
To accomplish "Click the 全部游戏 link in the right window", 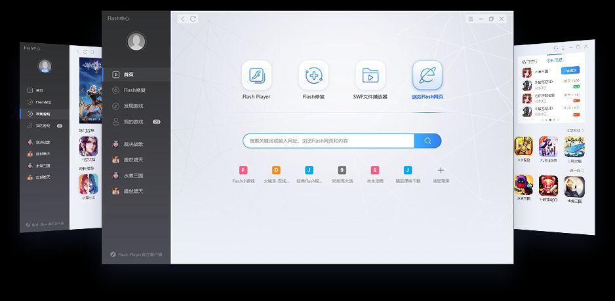I will (x=575, y=130).
